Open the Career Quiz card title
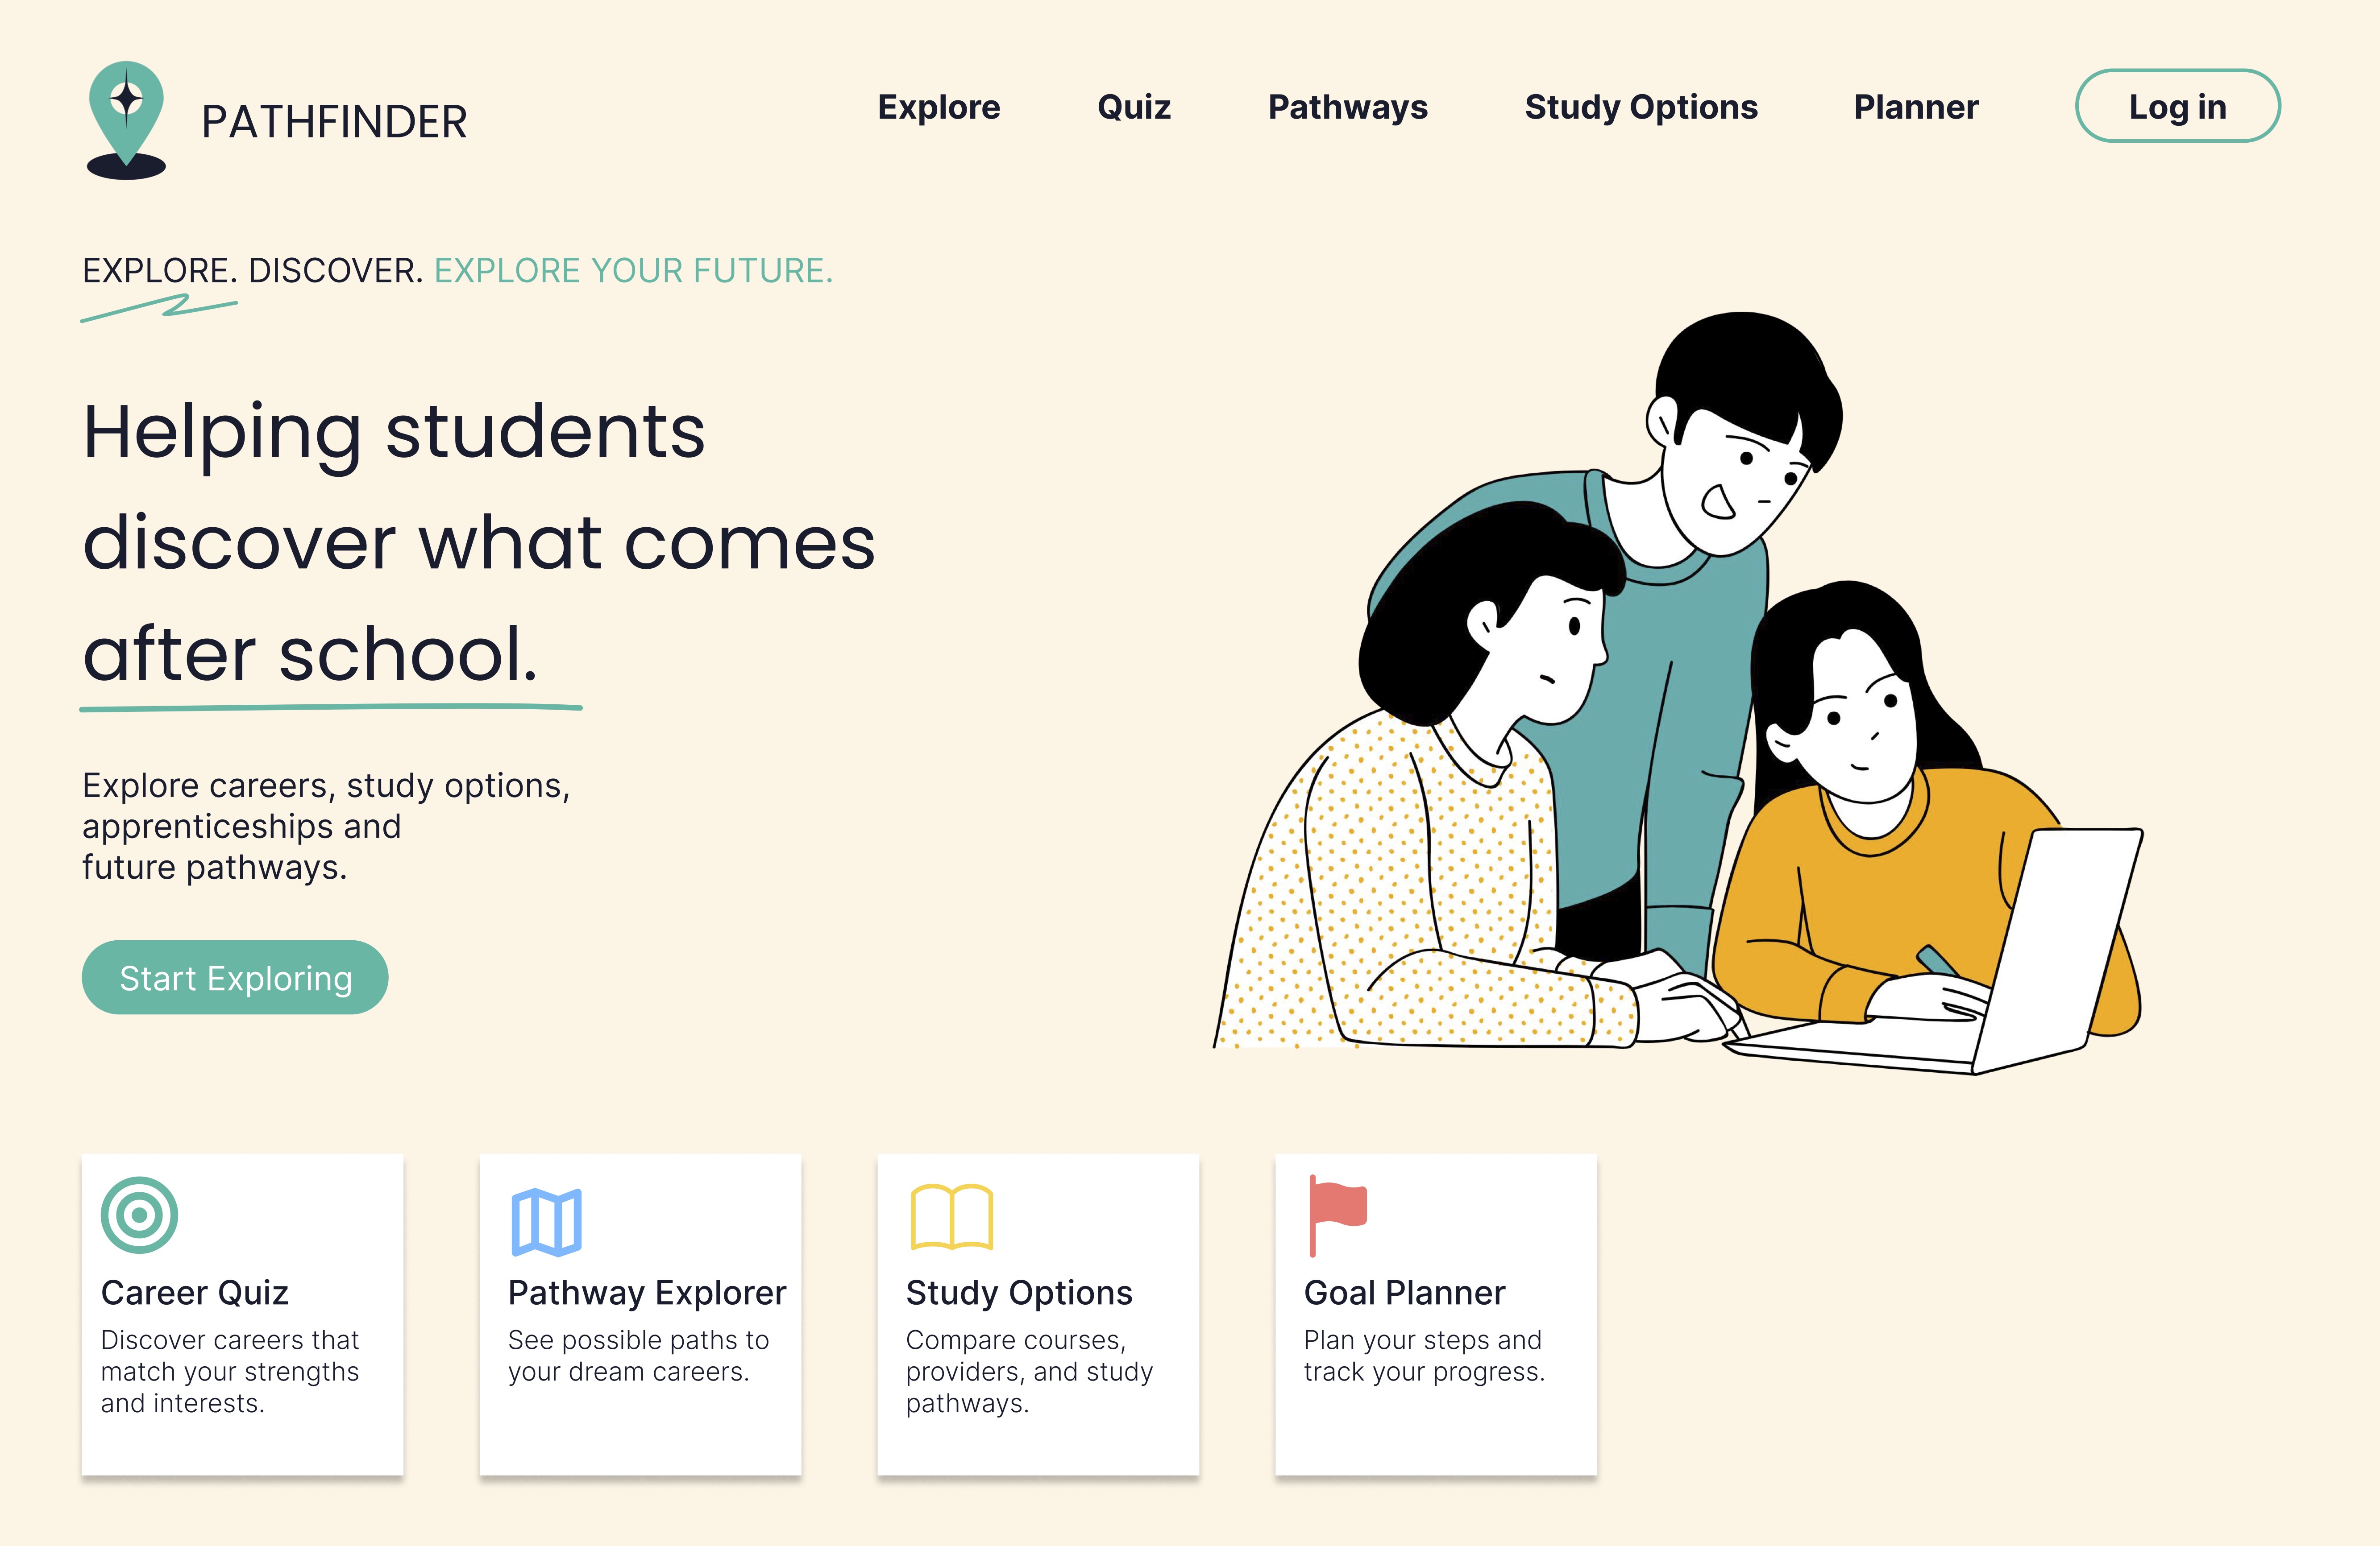 [x=195, y=1292]
